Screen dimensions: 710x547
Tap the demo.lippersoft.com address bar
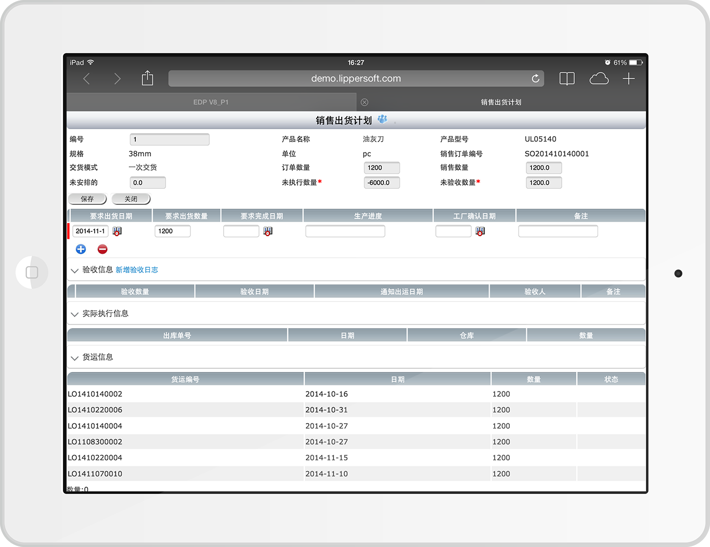pos(356,79)
